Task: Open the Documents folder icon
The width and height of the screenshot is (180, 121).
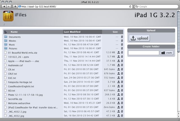Action: (x=6, y=37)
